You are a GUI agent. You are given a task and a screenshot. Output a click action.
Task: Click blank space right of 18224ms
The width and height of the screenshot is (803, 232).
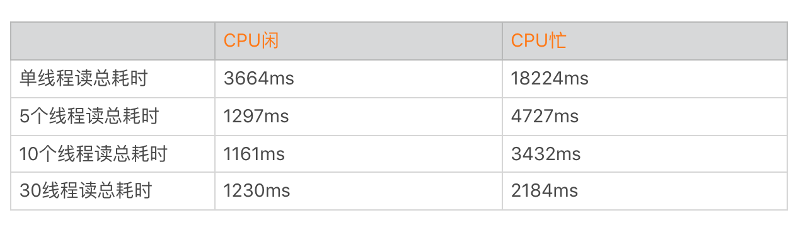687,79
